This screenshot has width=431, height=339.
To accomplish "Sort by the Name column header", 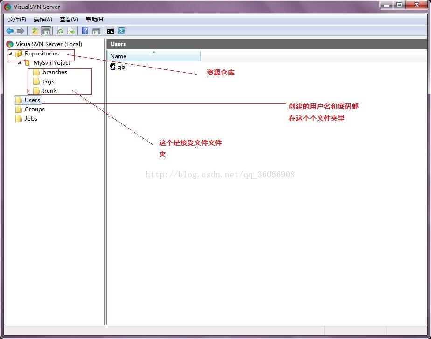I will (x=153, y=56).
